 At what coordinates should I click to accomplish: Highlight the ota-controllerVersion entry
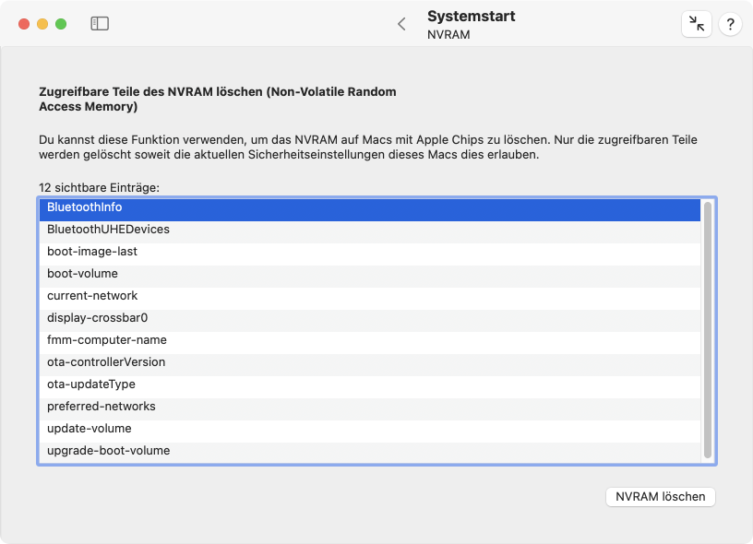coord(370,364)
